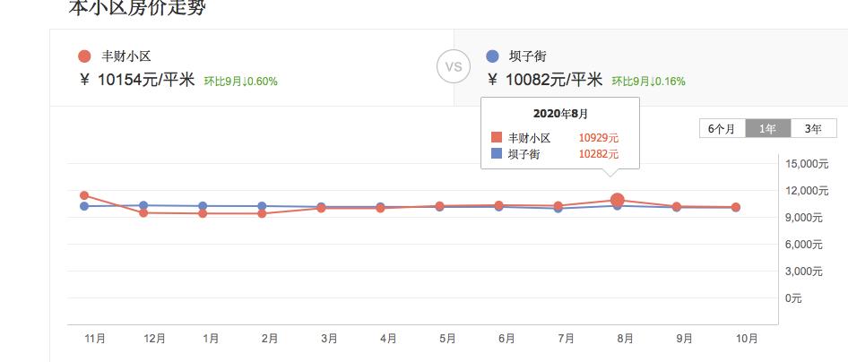
Task: Click the data point for October
Action: tap(736, 207)
